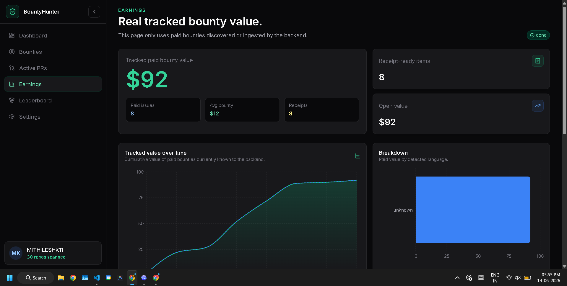567x286 pixels.
Task: Click the touch keyboard tray icon
Action: [x=481, y=278]
